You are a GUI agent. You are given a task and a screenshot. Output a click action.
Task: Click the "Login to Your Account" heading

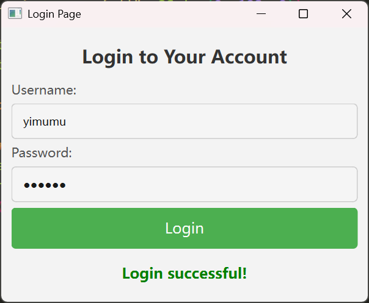pos(184,57)
